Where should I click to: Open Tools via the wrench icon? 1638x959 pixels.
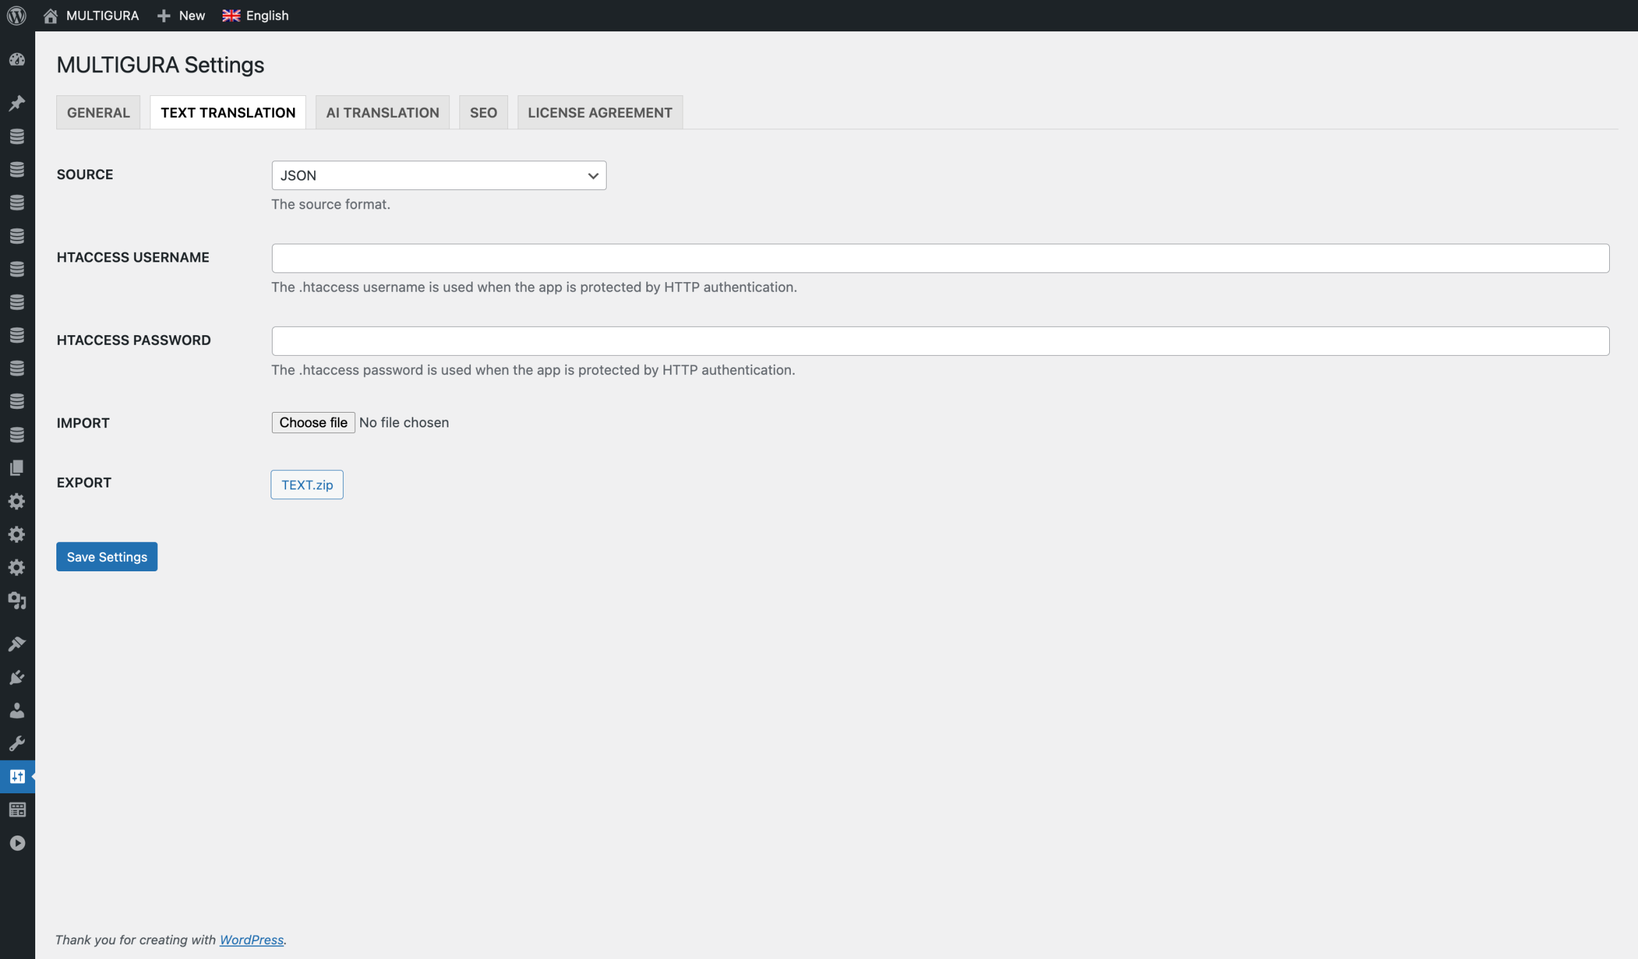click(17, 743)
